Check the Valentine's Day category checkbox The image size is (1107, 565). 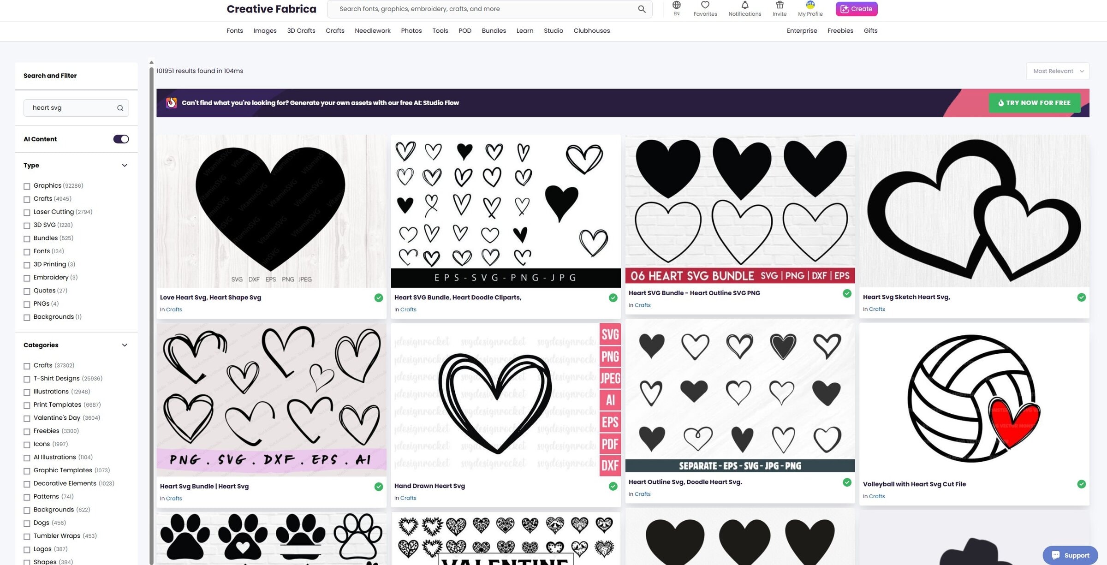[27, 418]
